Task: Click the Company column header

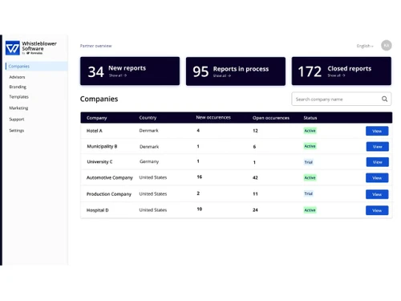Action: click(97, 118)
